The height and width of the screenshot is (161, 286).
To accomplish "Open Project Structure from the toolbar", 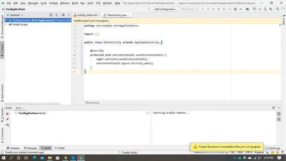I will pos(248,9).
